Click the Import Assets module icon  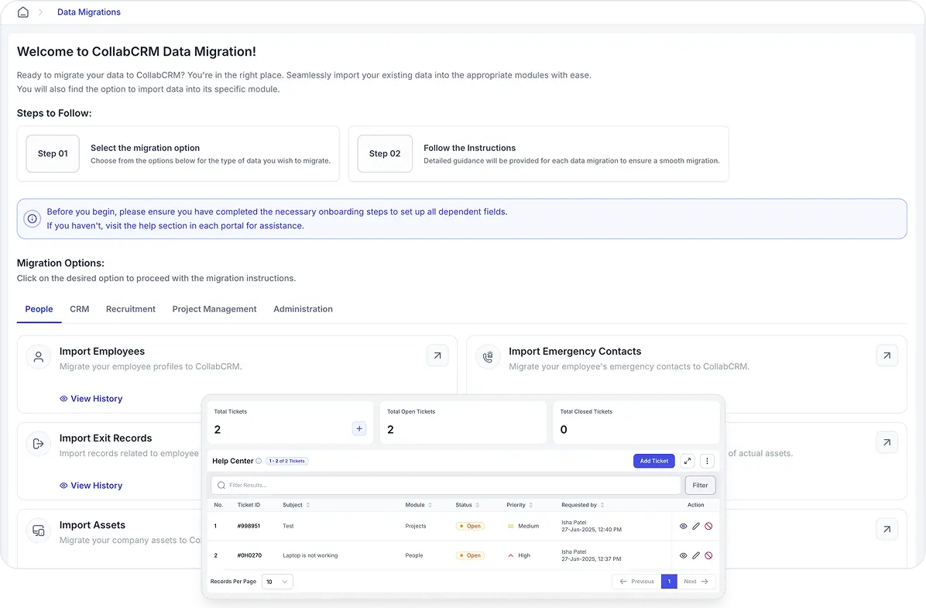click(x=38, y=531)
